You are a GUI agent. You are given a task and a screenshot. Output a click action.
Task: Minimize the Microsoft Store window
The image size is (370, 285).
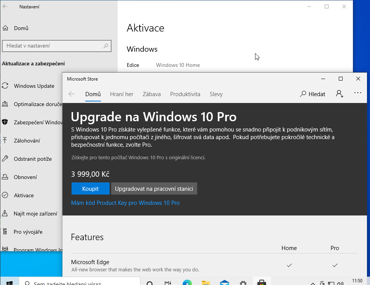(x=323, y=79)
